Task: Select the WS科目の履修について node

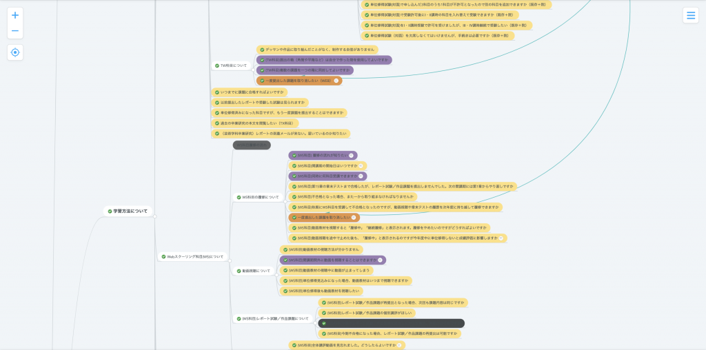Action: coord(259,197)
